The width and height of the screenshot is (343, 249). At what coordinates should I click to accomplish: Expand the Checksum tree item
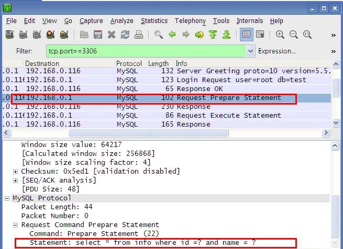click(15, 172)
